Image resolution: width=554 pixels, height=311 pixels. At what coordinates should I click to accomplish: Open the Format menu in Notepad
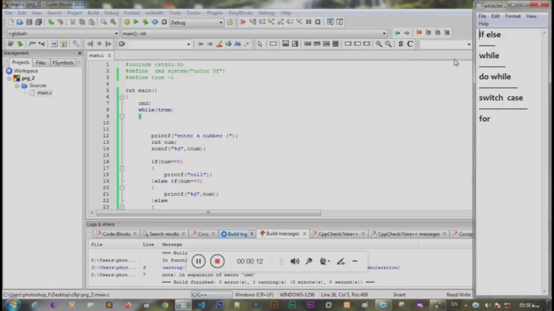(513, 16)
